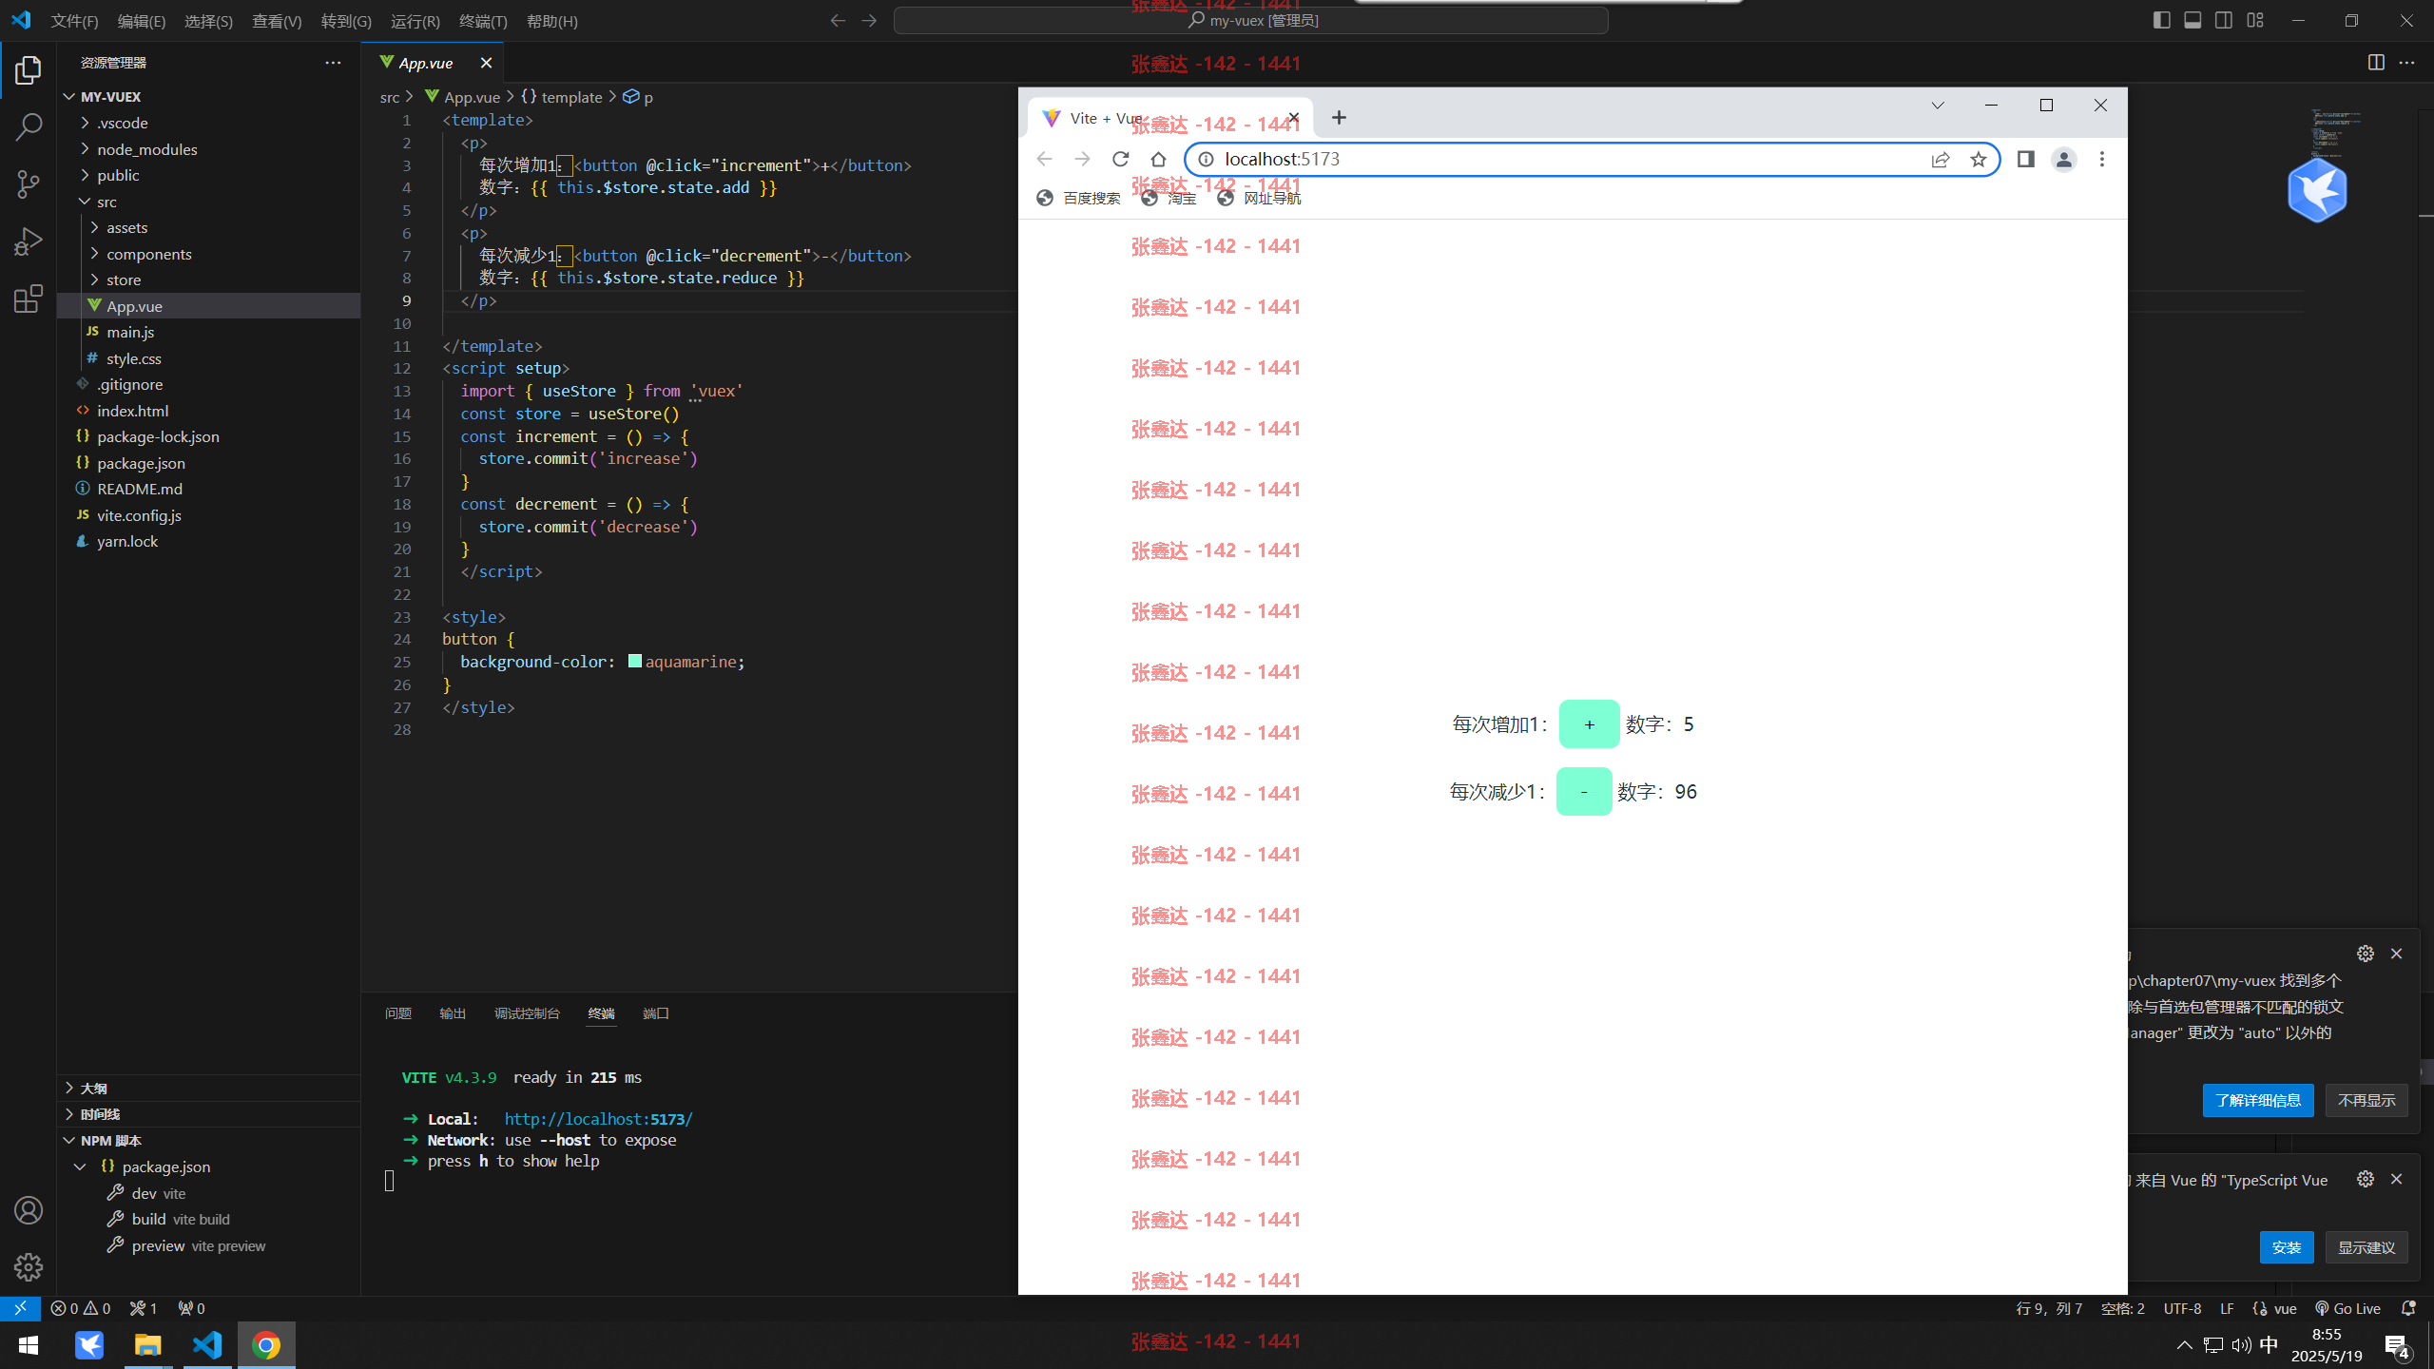Click the - decrement button in browser

1584,792
